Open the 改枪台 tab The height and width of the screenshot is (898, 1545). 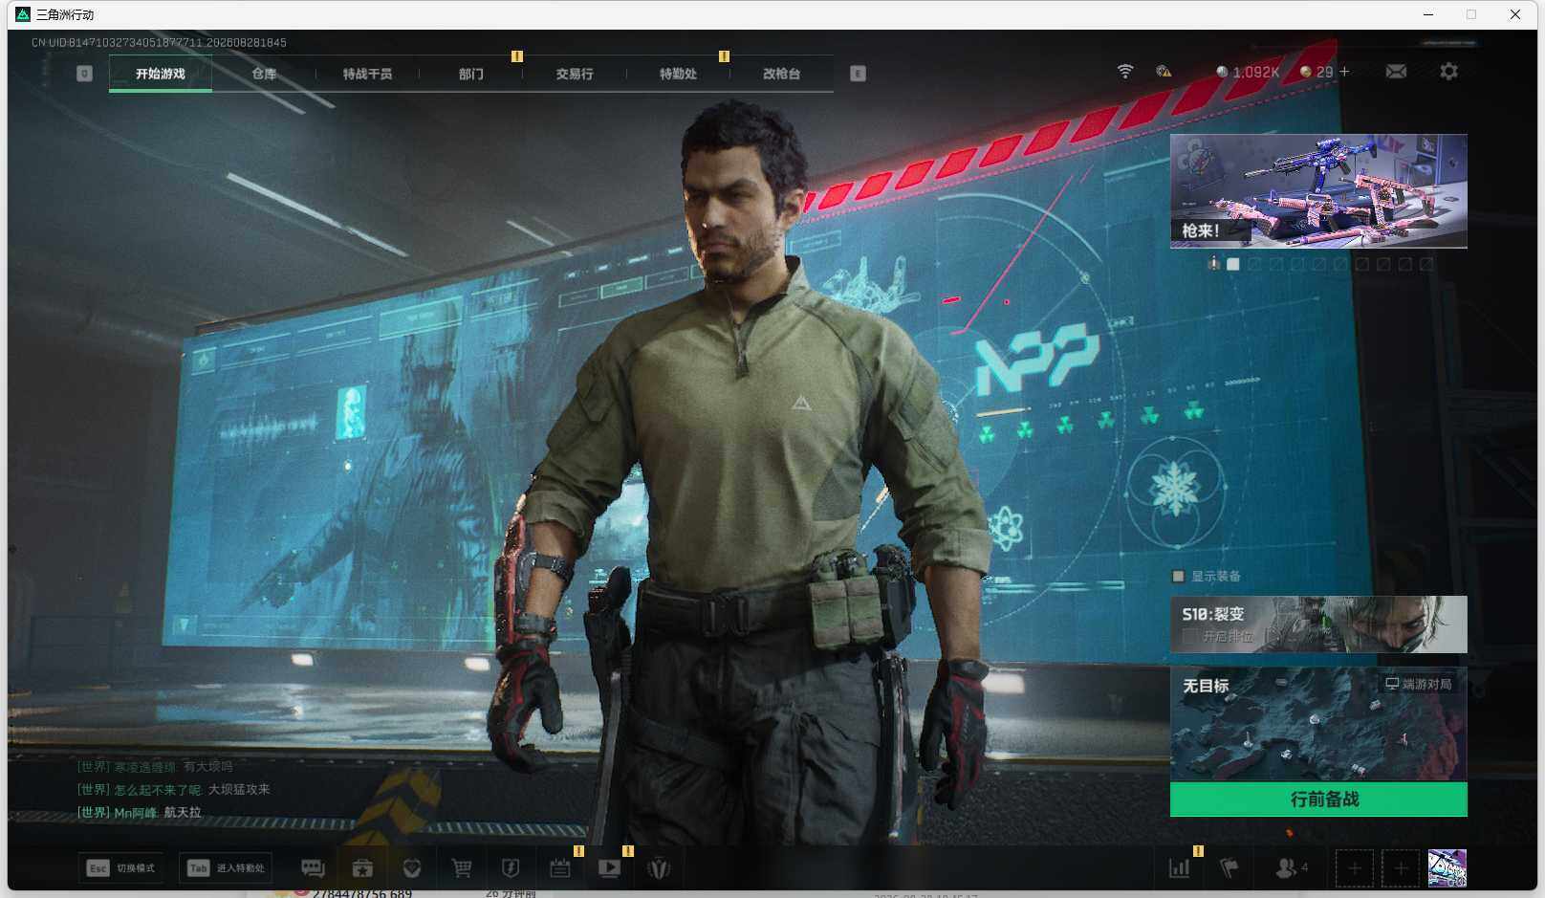[781, 74]
